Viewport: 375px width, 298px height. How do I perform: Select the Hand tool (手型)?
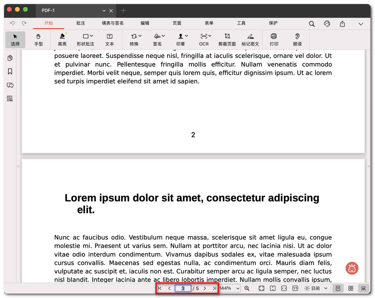coord(39,40)
